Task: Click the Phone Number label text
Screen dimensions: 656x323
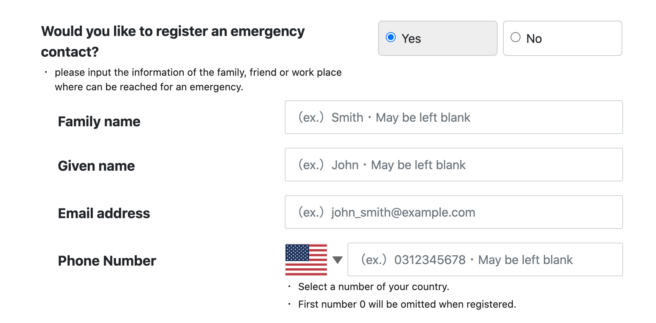Action: click(x=106, y=260)
